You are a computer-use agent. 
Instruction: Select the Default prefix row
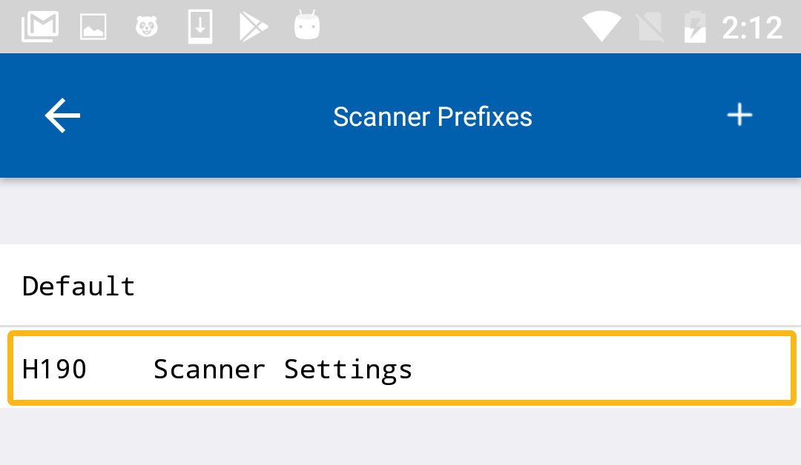(400, 285)
